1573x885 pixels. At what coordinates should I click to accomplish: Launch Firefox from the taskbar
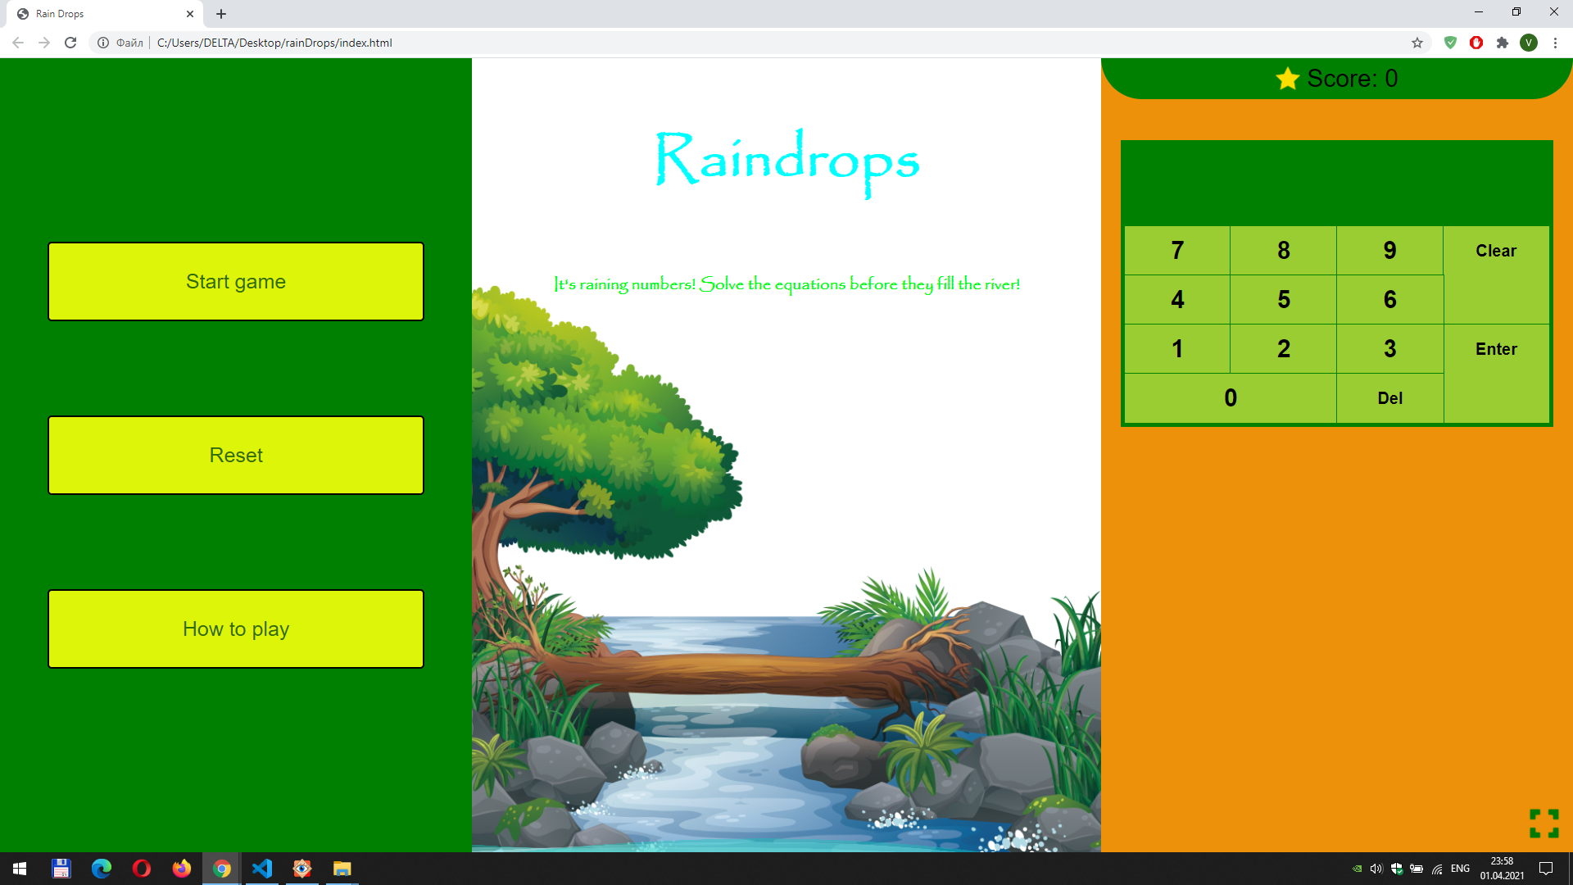tap(182, 869)
